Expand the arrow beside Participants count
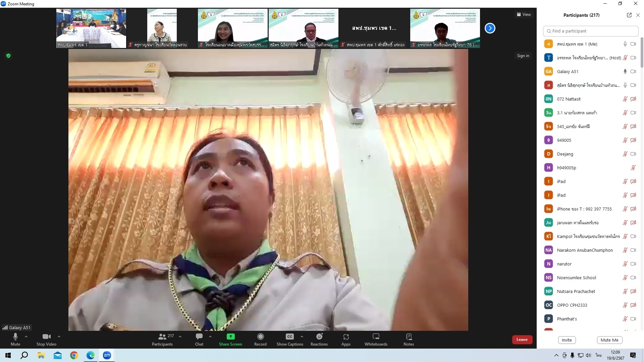 pyautogui.click(x=180, y=337)
